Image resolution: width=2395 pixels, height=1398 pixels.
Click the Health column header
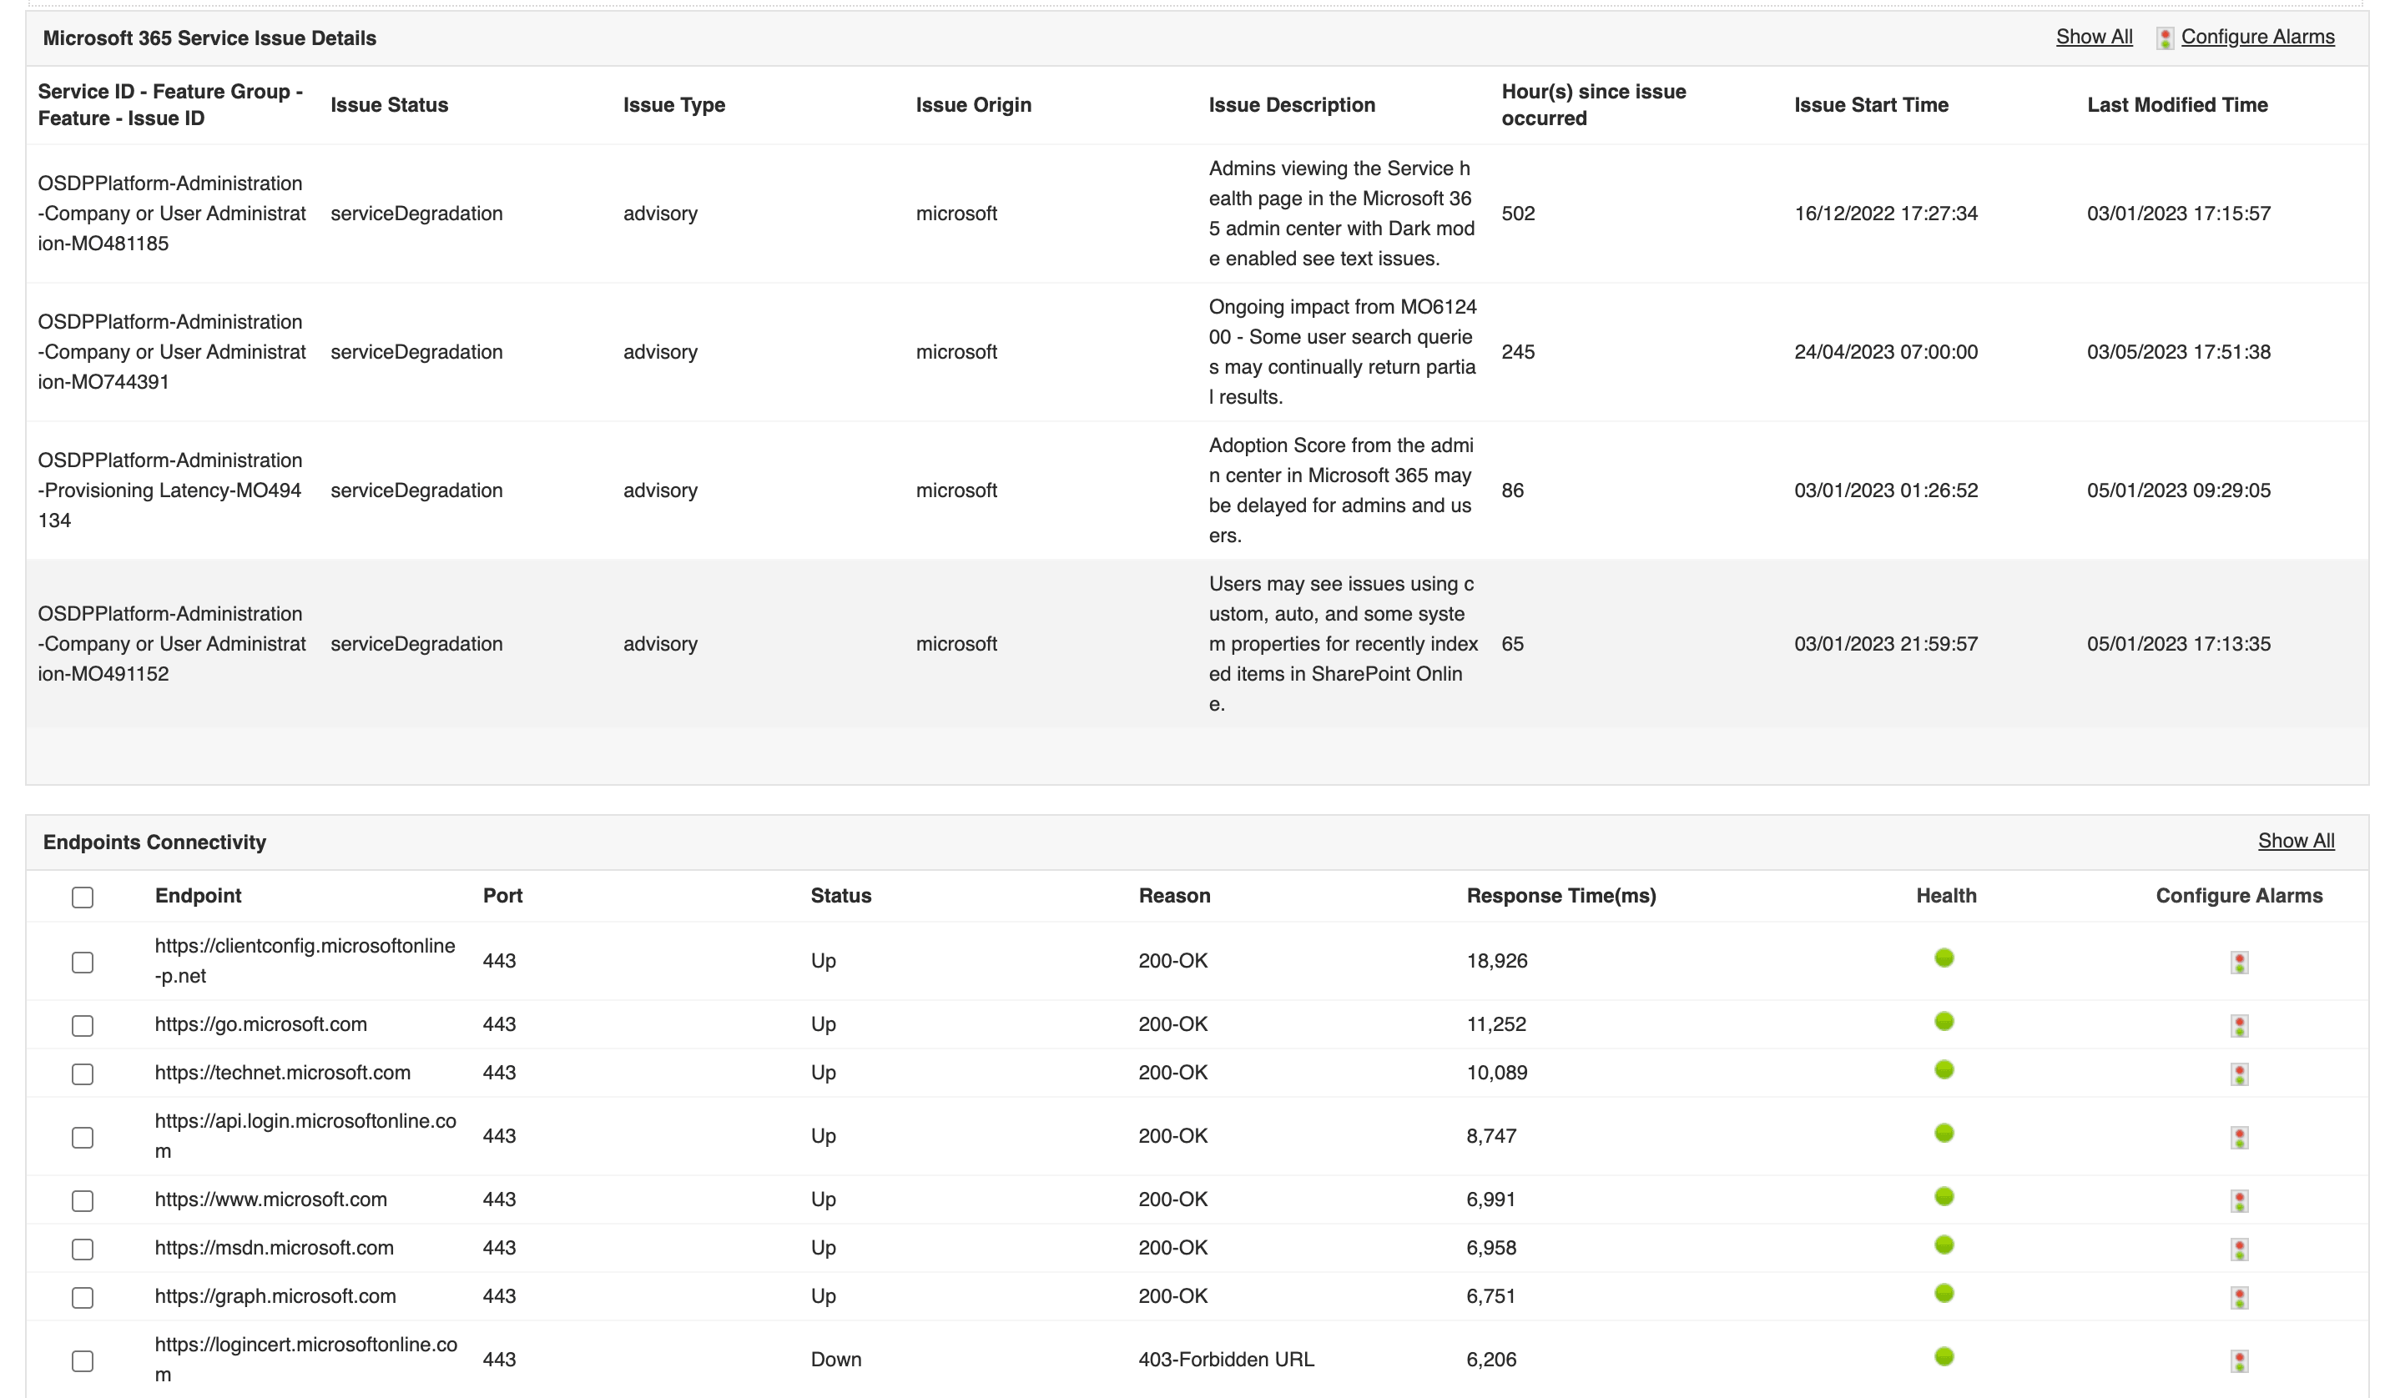(x=1945, y=896)
